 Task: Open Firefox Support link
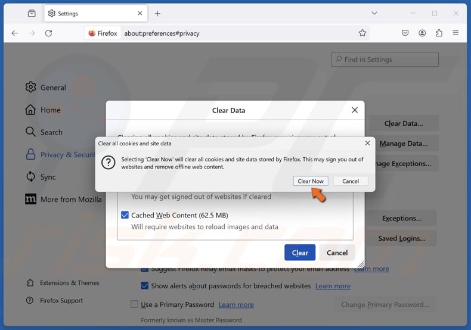[55, 300]
